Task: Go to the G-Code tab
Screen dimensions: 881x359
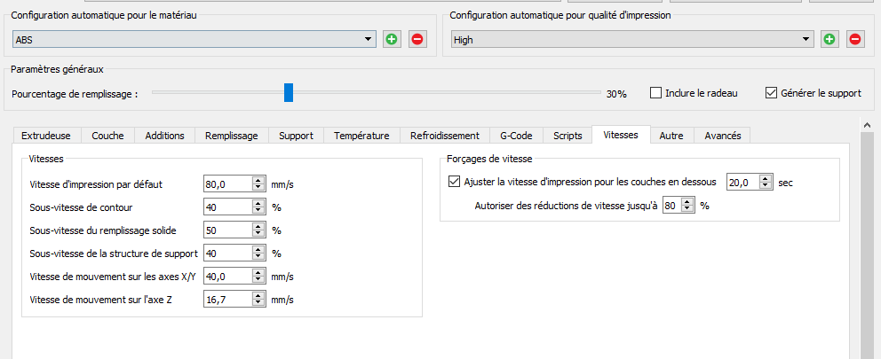Action: 516,136
